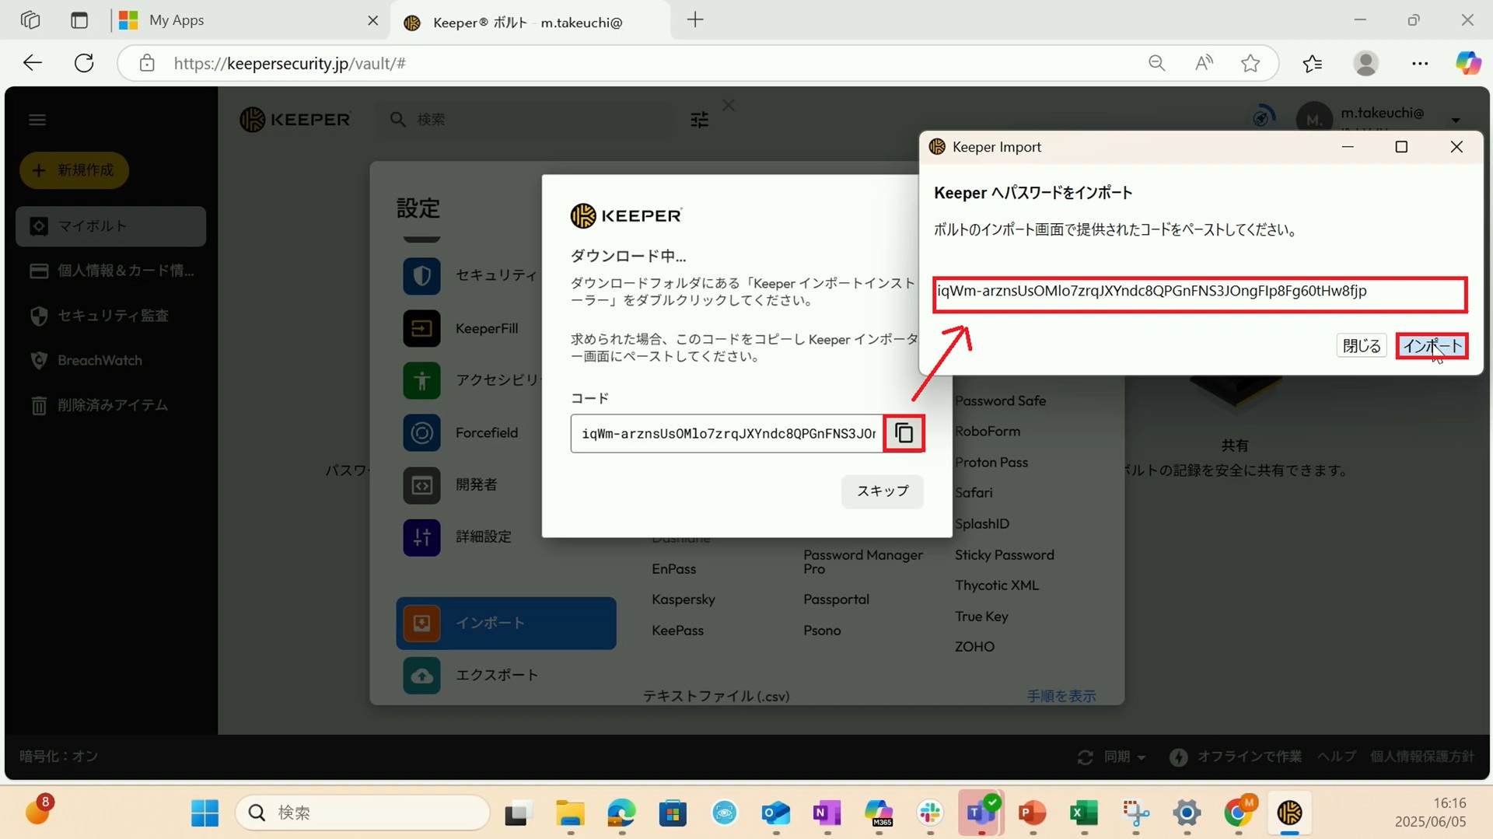This screenshot has width=1493, height=839.
Task: Click the code field in Keeper Import dialog
Action: tap(1200, 294)
